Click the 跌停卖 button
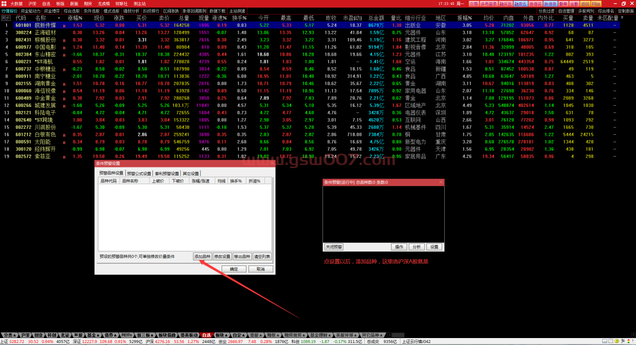The height and width of the screenshot is (345, 636). coord(550,3)
